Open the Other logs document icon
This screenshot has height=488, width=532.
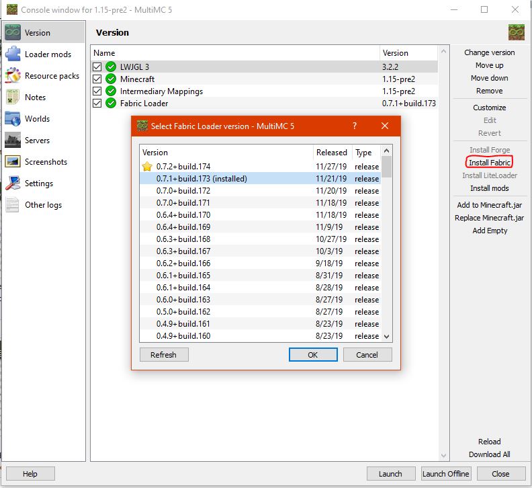click(x=13, y=205)
